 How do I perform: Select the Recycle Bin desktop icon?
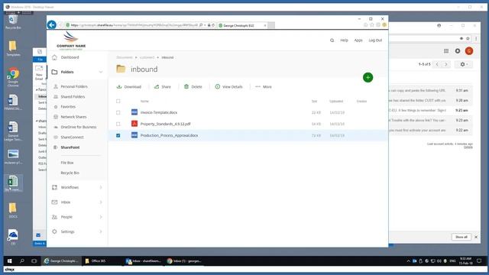[x=13, y=22]
